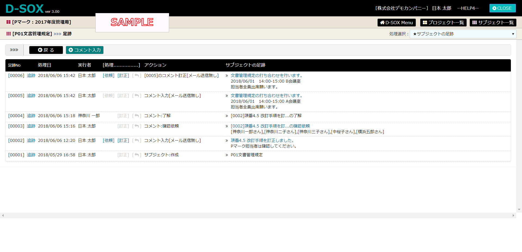Open プロジェクト一覧 project list

click(x=443, y=23)
